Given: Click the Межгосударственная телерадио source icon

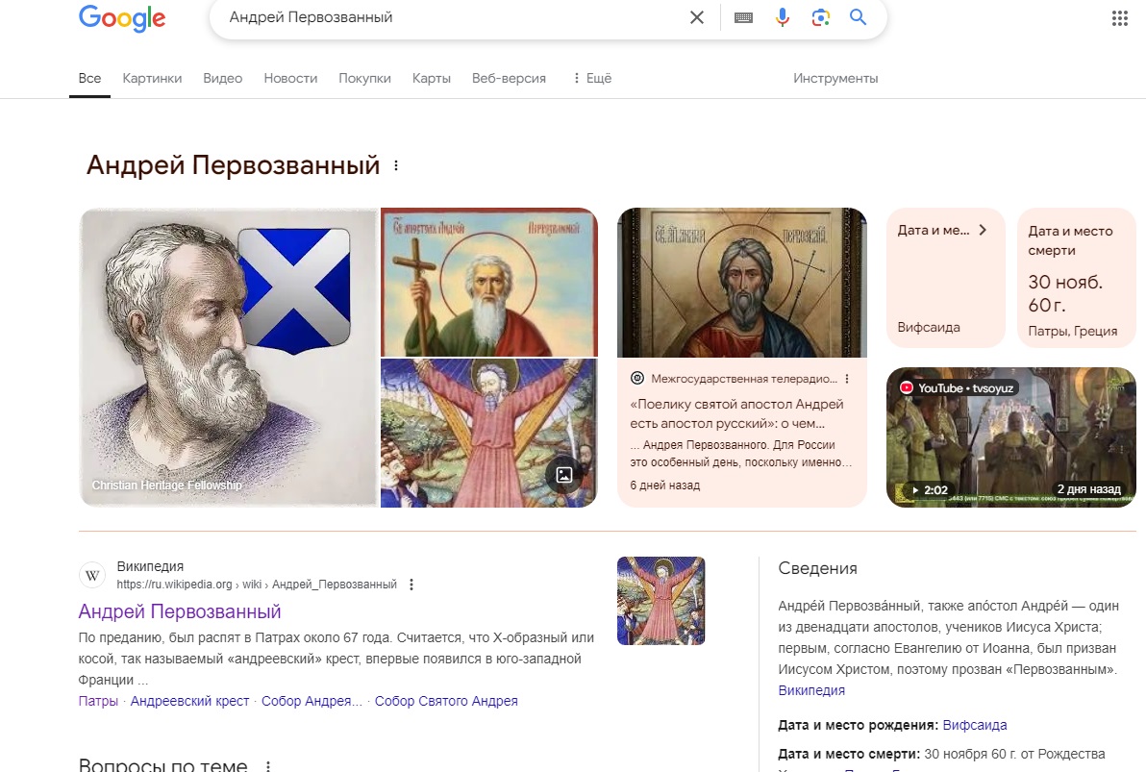Looking at the screenshot, I should (x=637, y=378).
